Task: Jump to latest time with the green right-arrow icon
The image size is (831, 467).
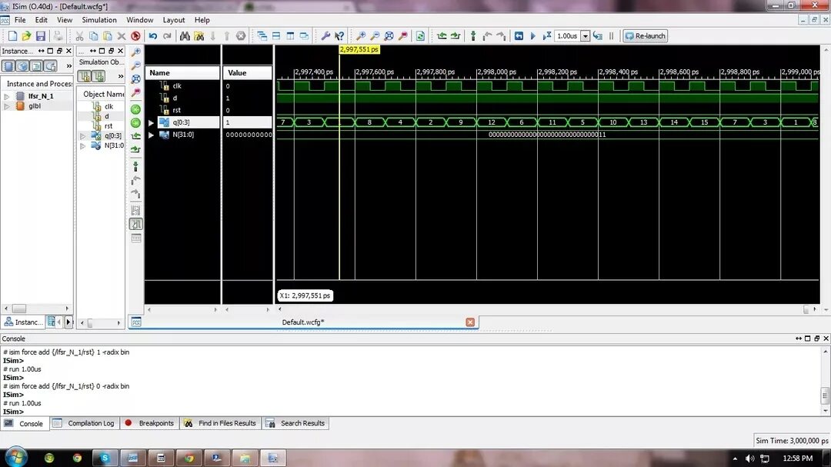Action: point(136,123)
